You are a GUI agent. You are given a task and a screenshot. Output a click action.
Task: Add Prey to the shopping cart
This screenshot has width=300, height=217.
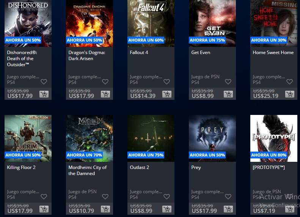pos(228,209)
